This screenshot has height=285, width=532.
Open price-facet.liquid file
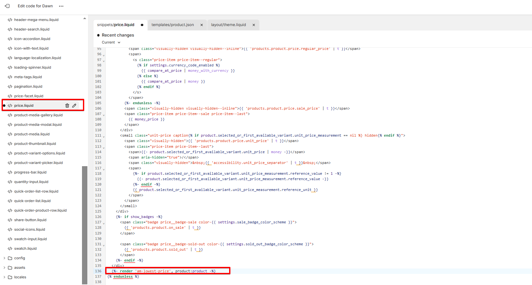click(29, 96)
